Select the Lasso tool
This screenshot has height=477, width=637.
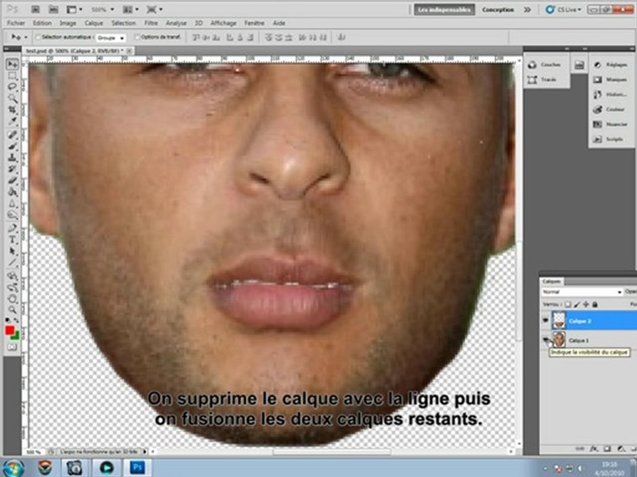pos(13,87)
